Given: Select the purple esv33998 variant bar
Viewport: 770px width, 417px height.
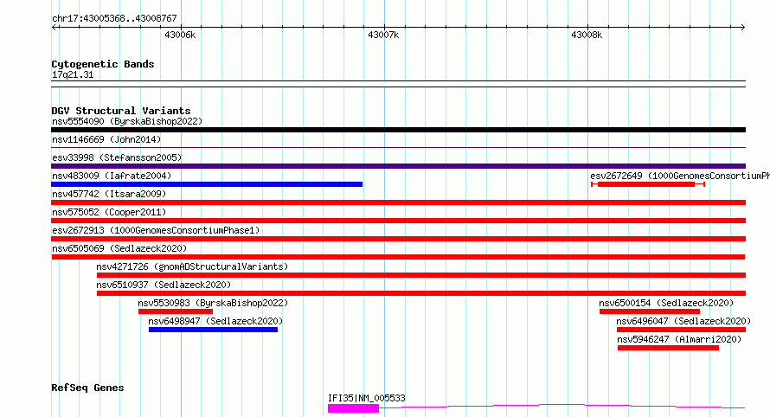Looking at the screenshot, I should pos(398,166).
